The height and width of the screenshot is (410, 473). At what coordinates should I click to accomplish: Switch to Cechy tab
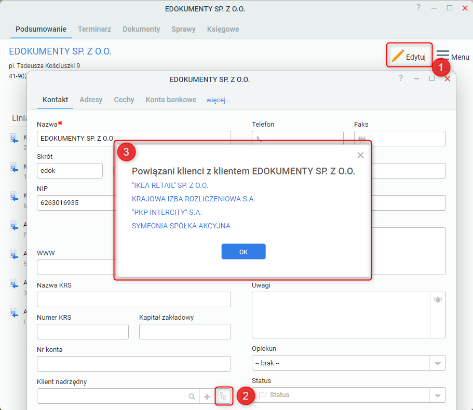point(124,100)
